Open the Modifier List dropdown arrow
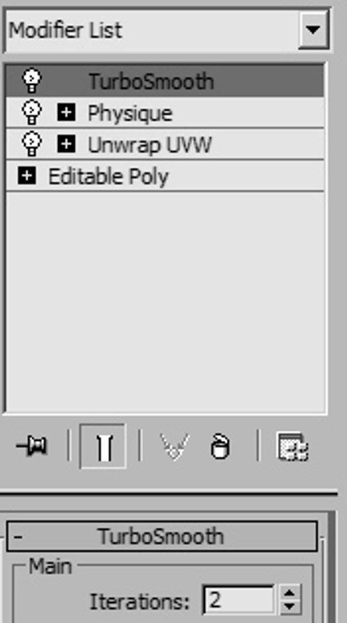This screenshot has height=623, width=347. 313,30
